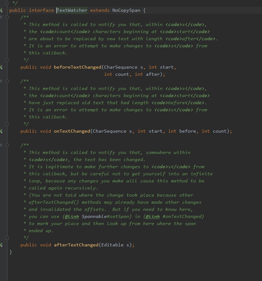Click the implemented-method gutter marker beside beforeTextChanged
Screen dimensions: 262x281
1,67
